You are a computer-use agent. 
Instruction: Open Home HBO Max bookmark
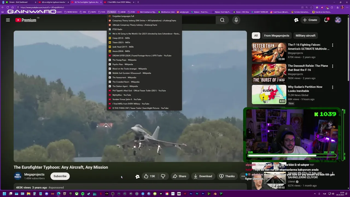(241, 12)
